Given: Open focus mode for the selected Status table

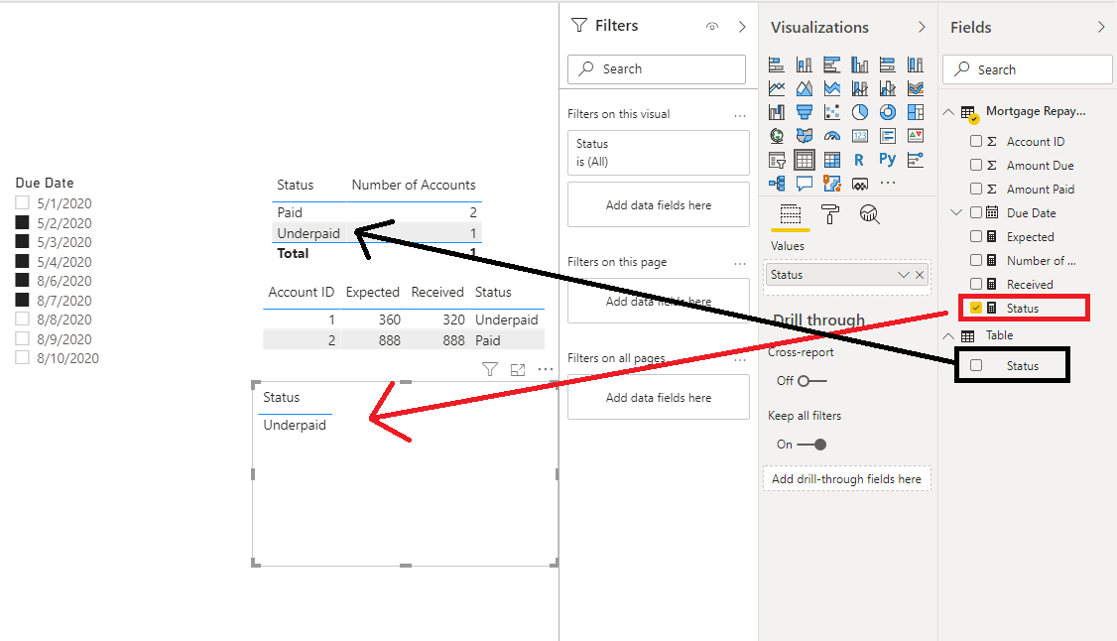Looking at the screenshot, I should coord(518,370).
